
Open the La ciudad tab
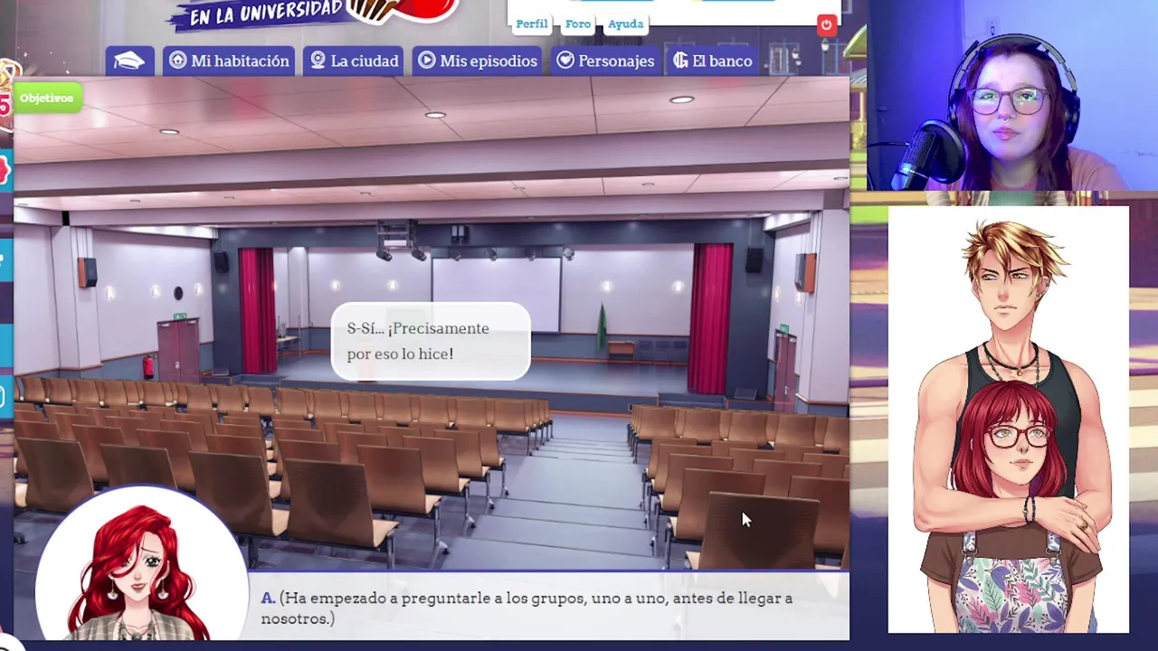tap(354, 61)
